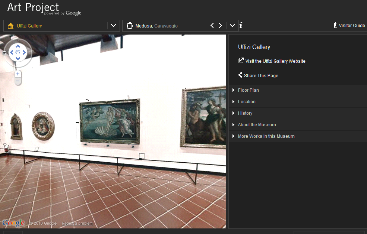Click the Pallas and the Centaur painting

[204, 117]
